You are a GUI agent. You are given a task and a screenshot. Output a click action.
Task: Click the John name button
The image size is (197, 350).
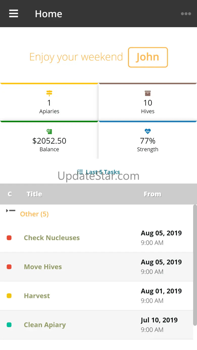point(148,57)
